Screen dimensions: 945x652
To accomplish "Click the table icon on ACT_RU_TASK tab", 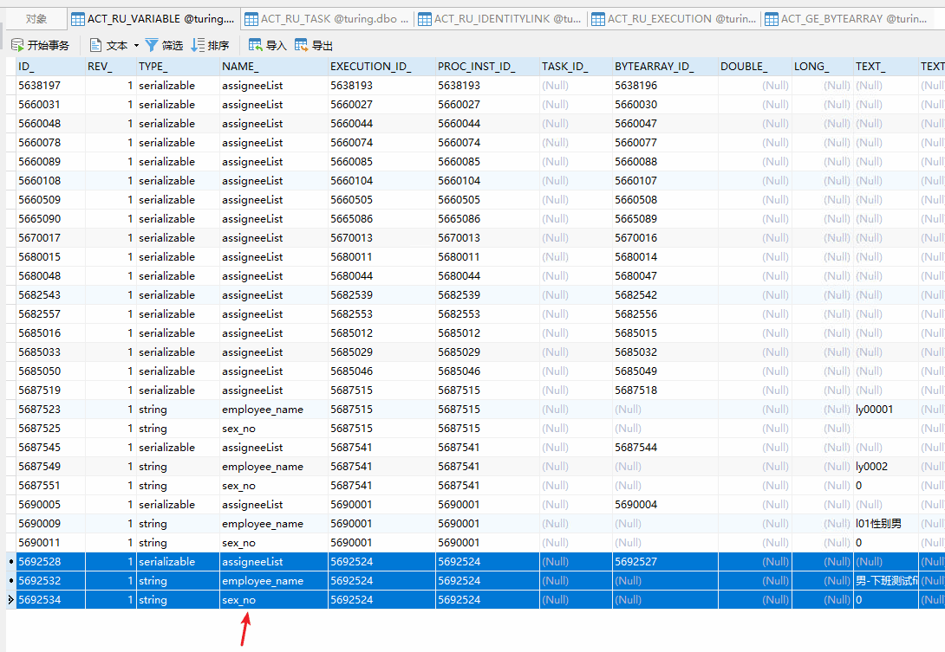I will [x=251, y=19].
